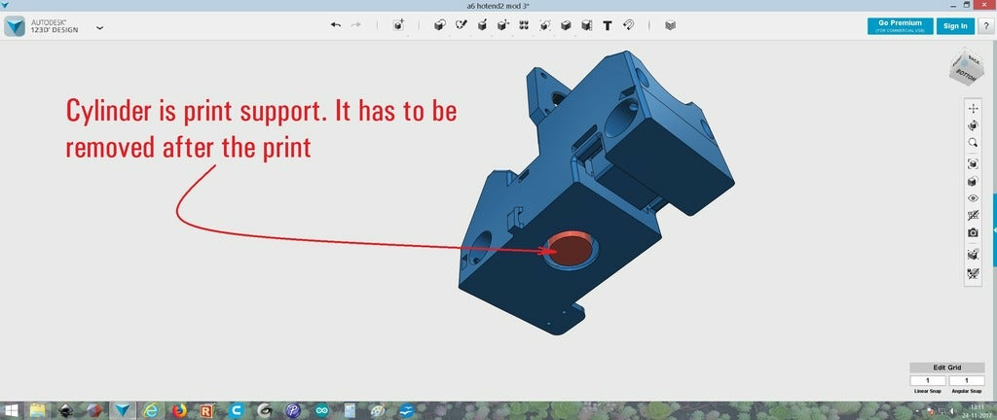Image resolution: width=997 pixels, height=420 pixels.
Task: Activate the Orbit tool in navigation bar
Action: pyautogui.click(x=973, y=125)
